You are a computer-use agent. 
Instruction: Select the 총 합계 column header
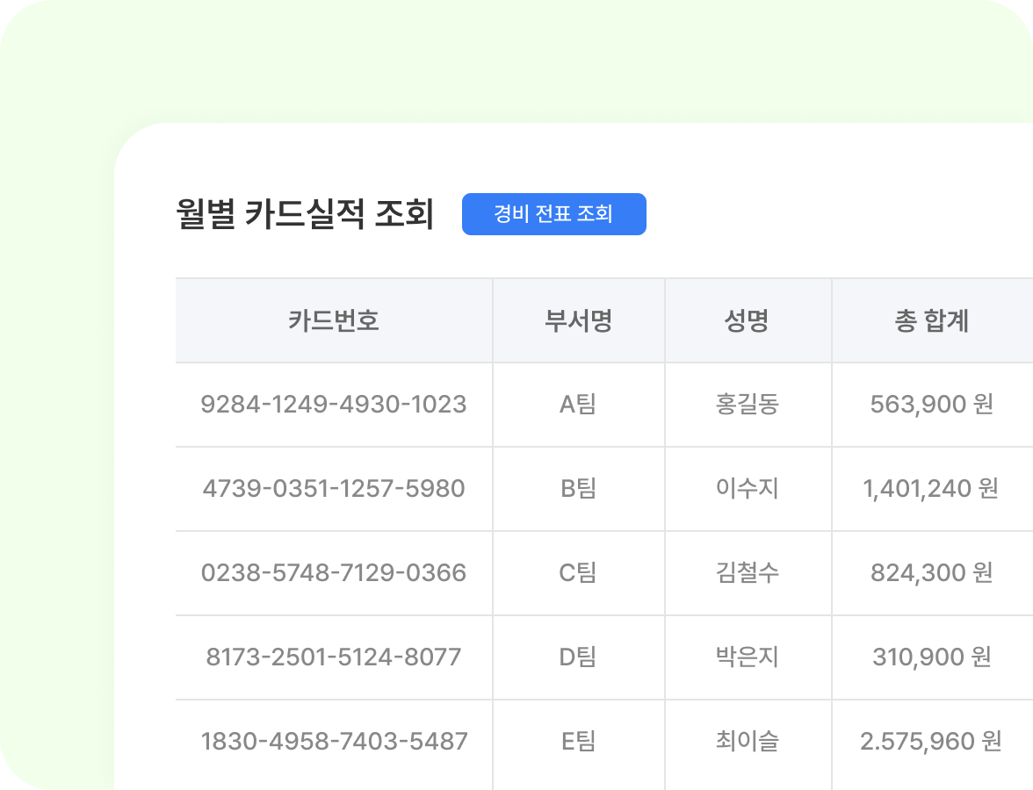point(932,320)
